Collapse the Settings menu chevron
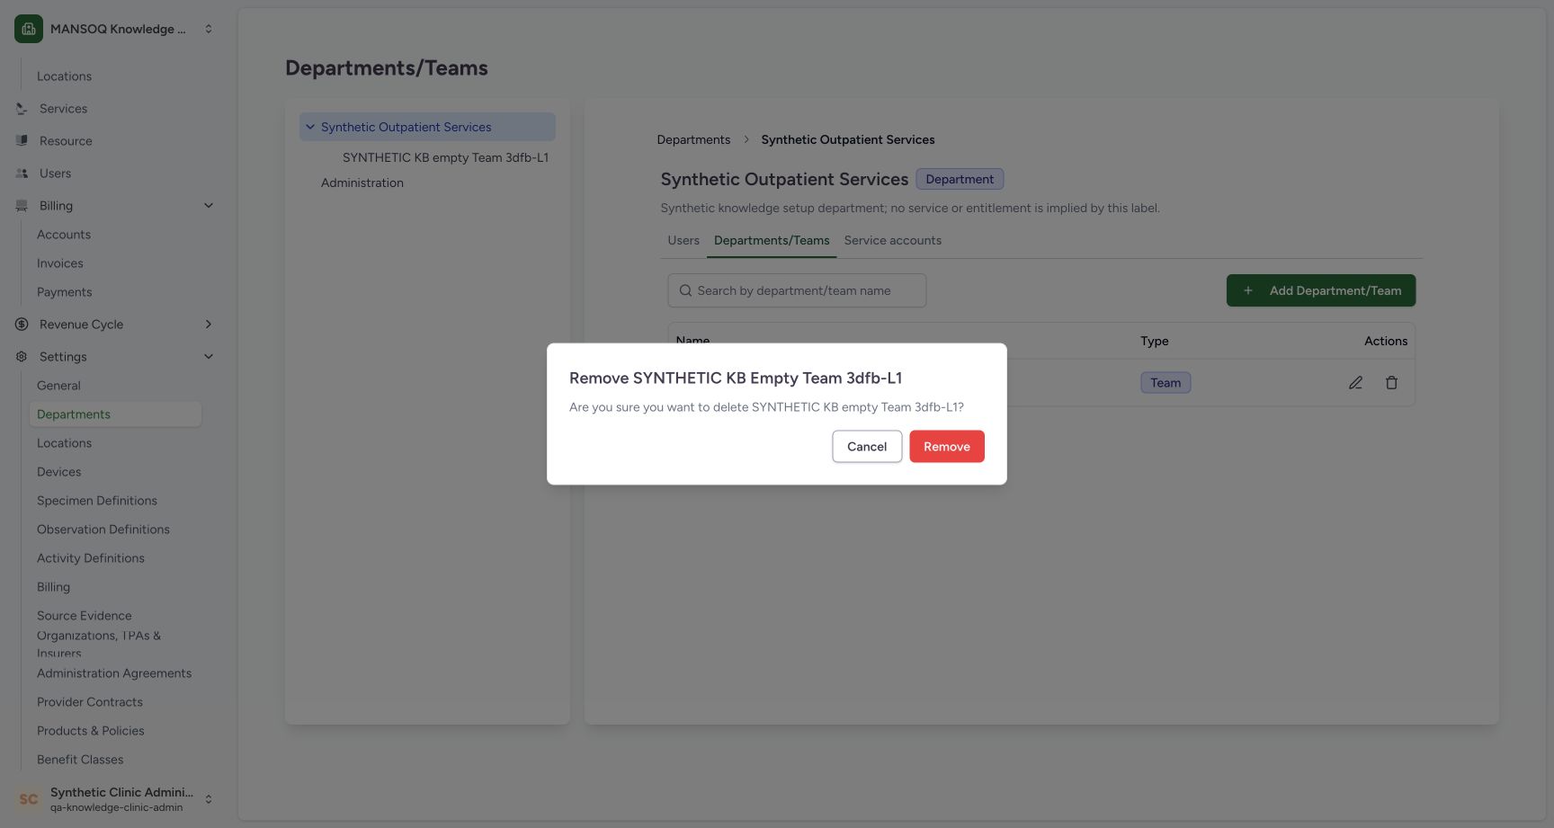The height and width of the screenshot is (828, 1554). point(209,357)
